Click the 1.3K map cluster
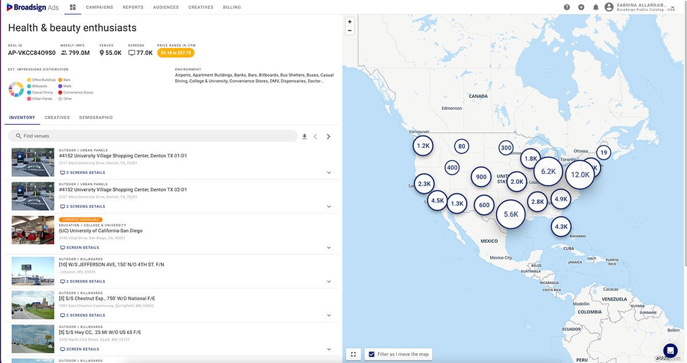This screenshot has height=363, width=687. click(457, 203)
